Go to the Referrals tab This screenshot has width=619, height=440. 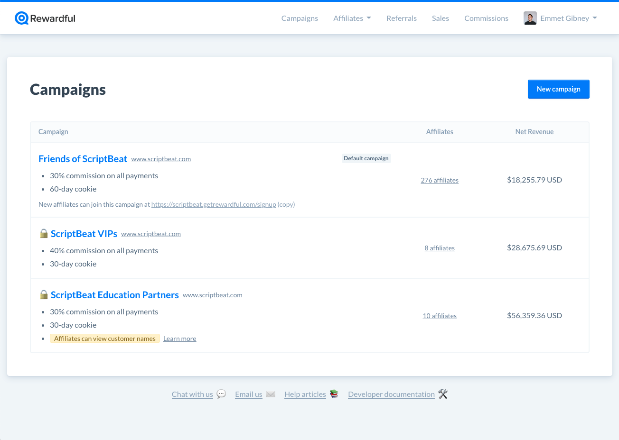tap(402, 18)
